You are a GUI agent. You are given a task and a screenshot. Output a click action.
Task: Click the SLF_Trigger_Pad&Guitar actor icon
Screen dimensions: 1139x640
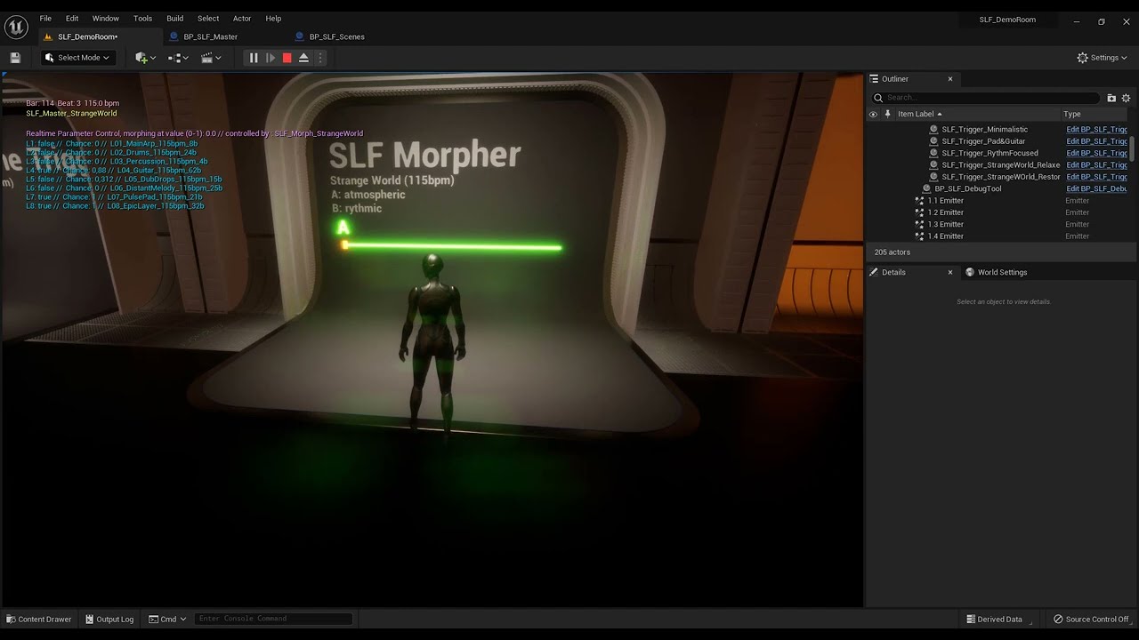pos(933,141)
